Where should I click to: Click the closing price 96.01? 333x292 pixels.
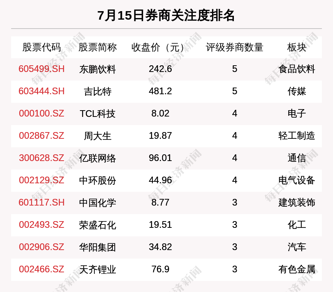click(x=160, y=158)
